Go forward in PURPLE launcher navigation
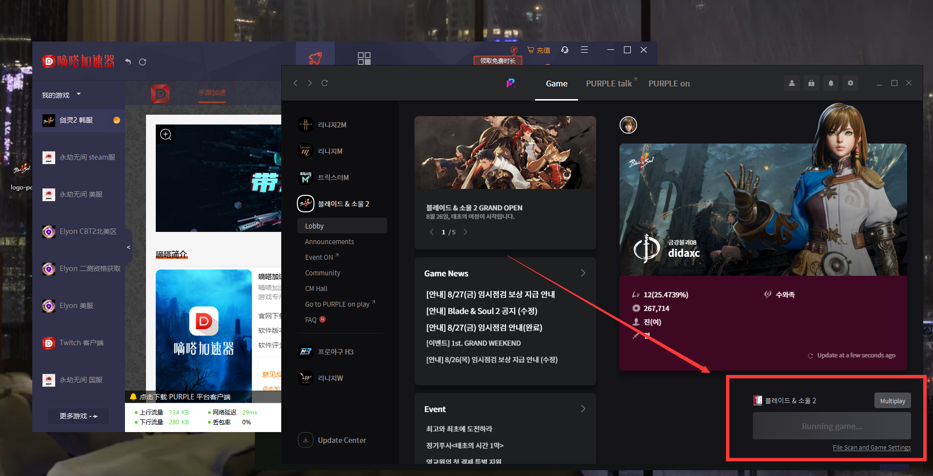 [x=310, y=83]
